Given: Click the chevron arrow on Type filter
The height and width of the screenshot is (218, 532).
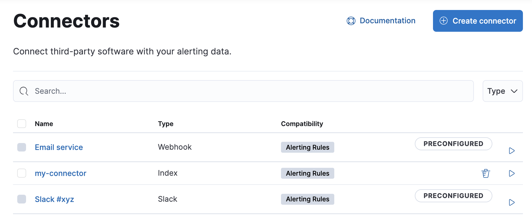Looking at the screenshot, I should (x=514, y=91).
